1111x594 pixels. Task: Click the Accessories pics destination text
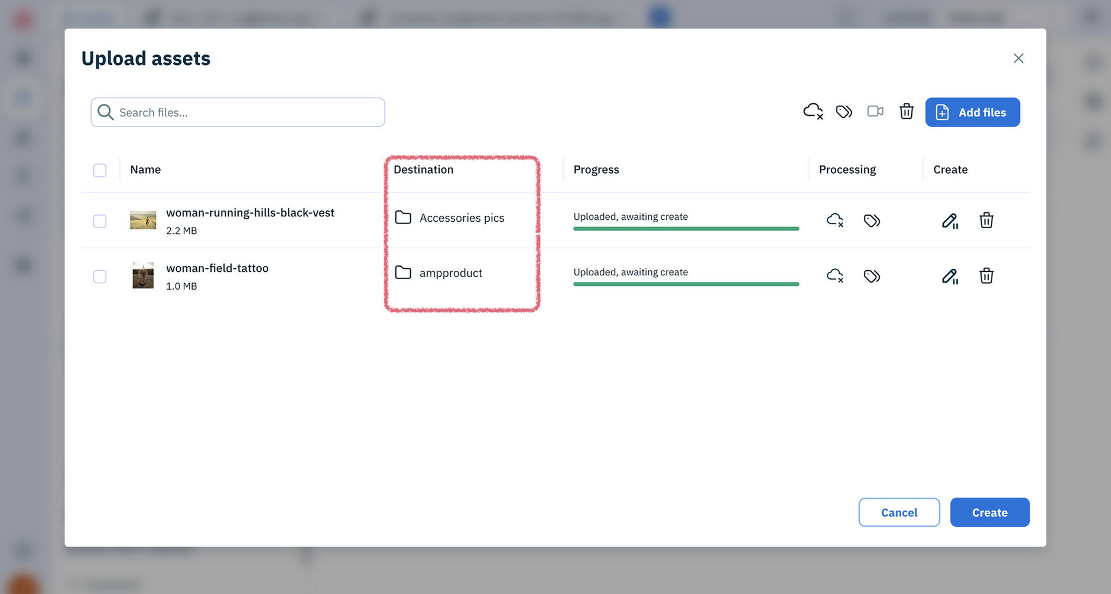[x=462, y=218]
